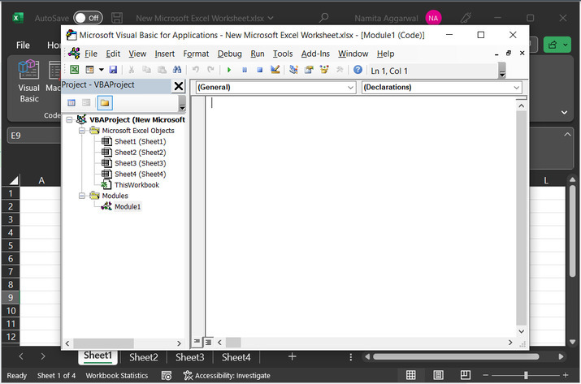
Task: Collapse the Modules folder
Action: pos(82,196)
